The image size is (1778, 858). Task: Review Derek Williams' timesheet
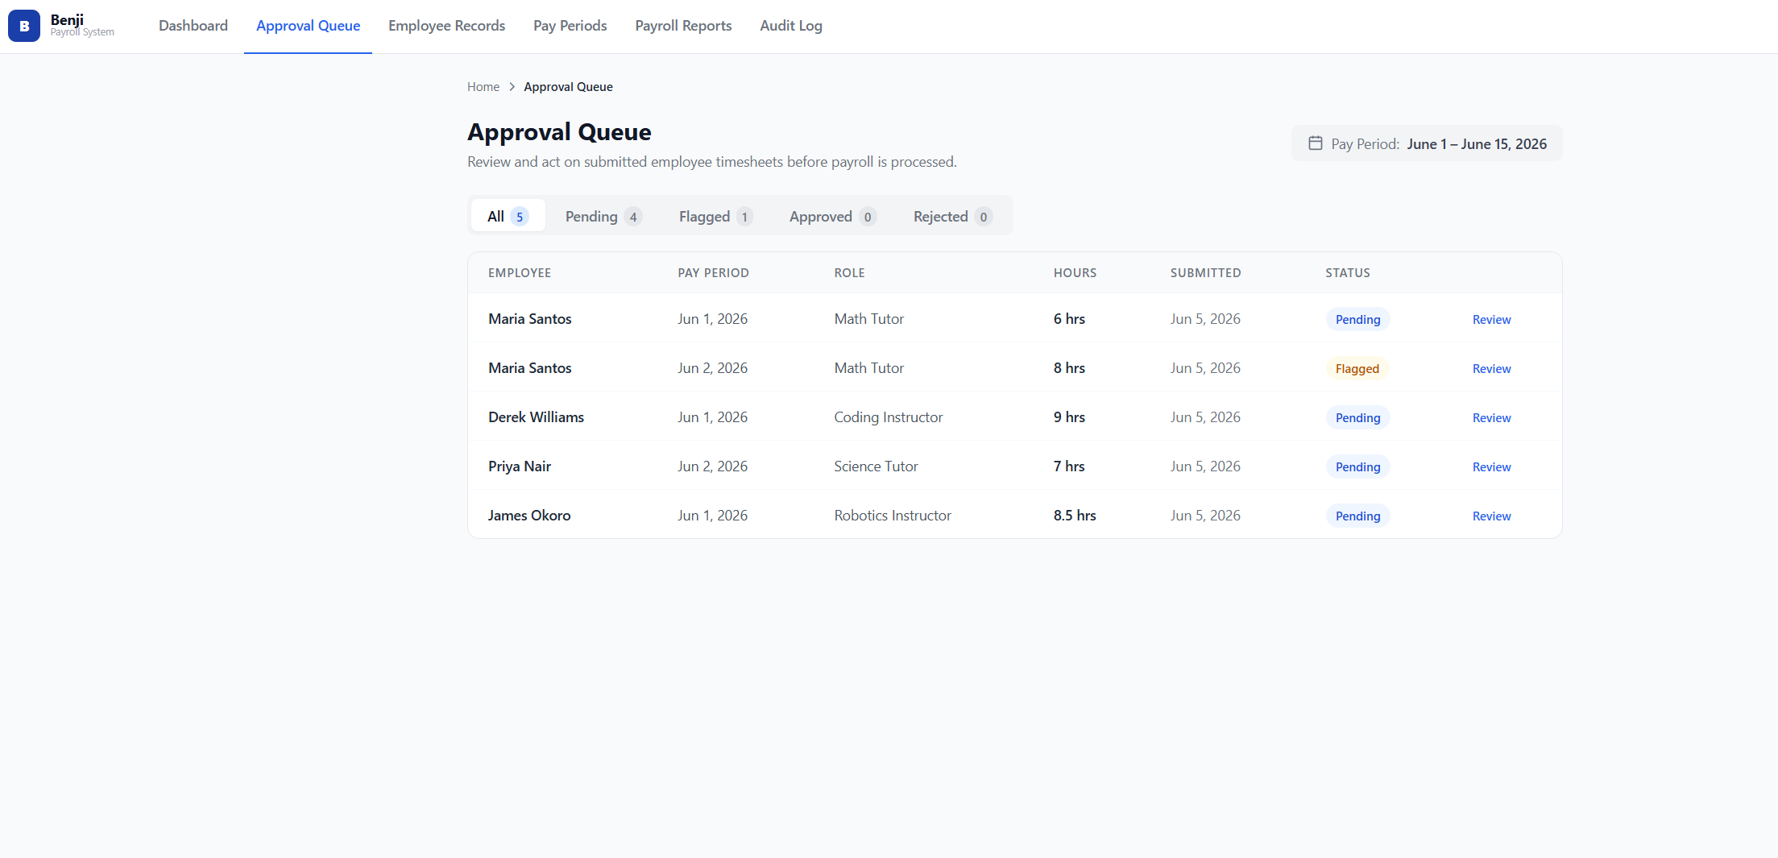pos(1491,417)
